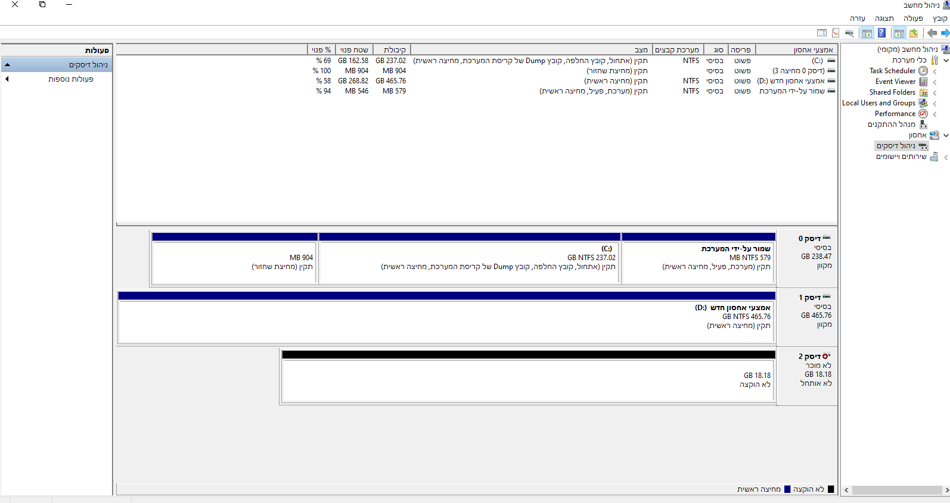
Task: Open the פעולה menu
Action: point(913,18)
